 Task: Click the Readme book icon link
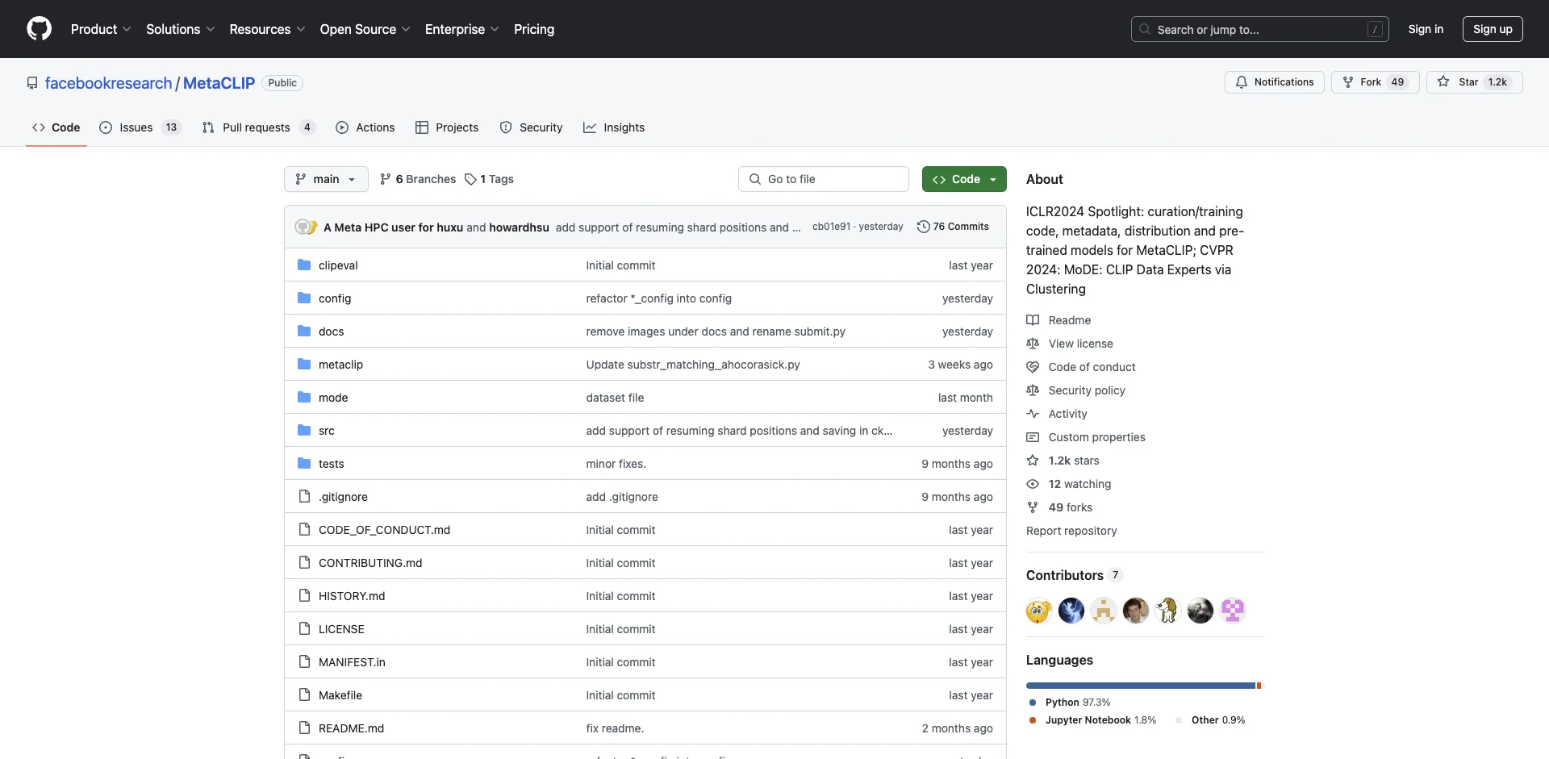[1033, 320]
